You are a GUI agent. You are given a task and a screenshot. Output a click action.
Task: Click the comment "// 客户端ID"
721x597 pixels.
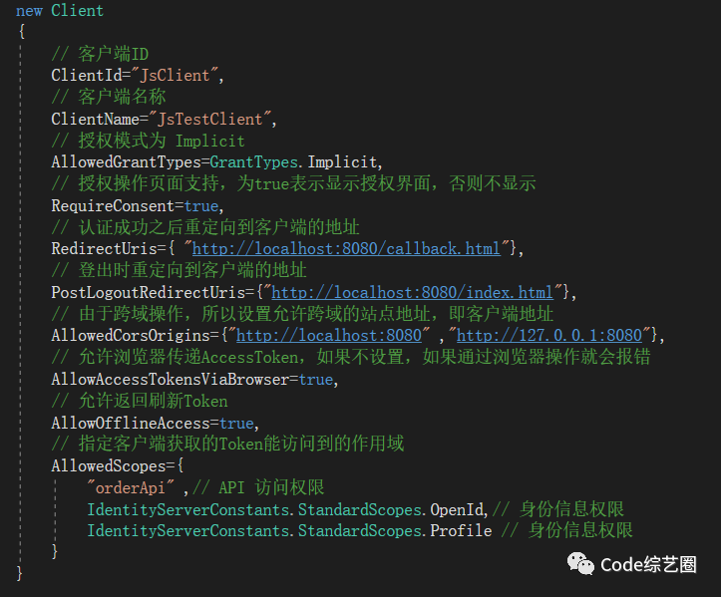pos(100,54)
